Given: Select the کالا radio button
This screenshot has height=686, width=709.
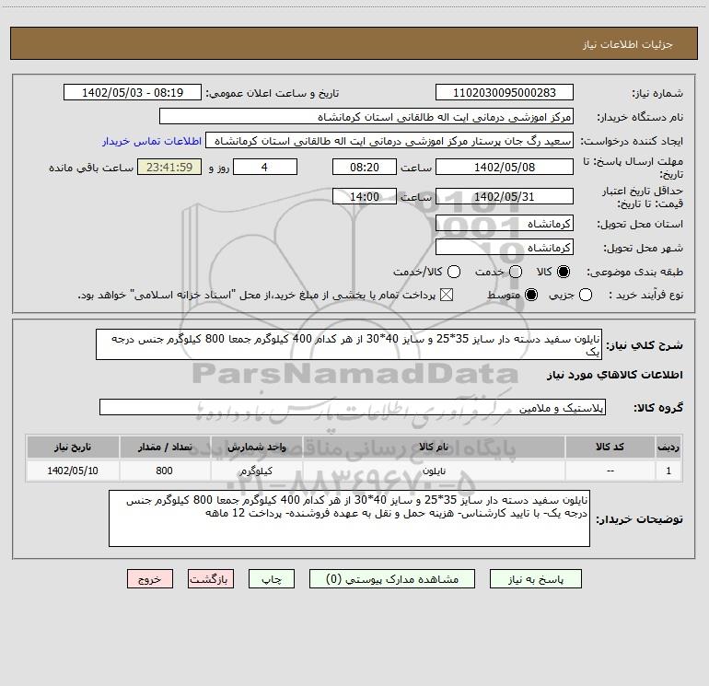Looking at the screenshot, I should 564,272.
